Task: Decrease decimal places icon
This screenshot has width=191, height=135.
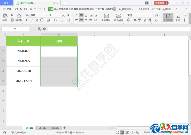Action: pos(150,20)
